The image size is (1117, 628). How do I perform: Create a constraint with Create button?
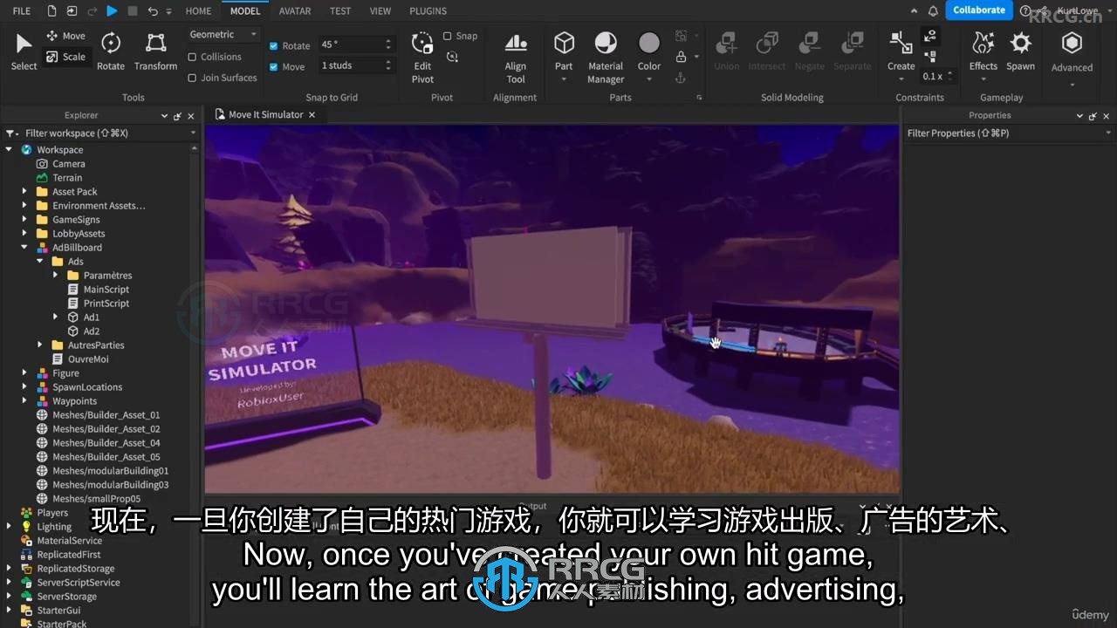[x=901, y=51]
